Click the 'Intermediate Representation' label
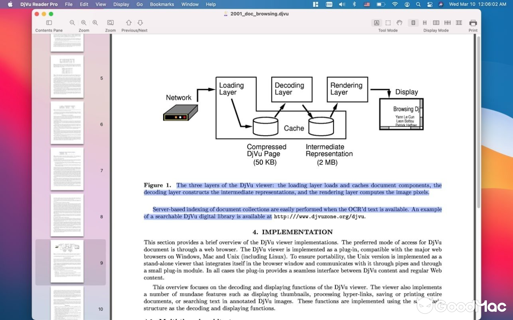The image size is (513, 320). click(x=329, y=150)
